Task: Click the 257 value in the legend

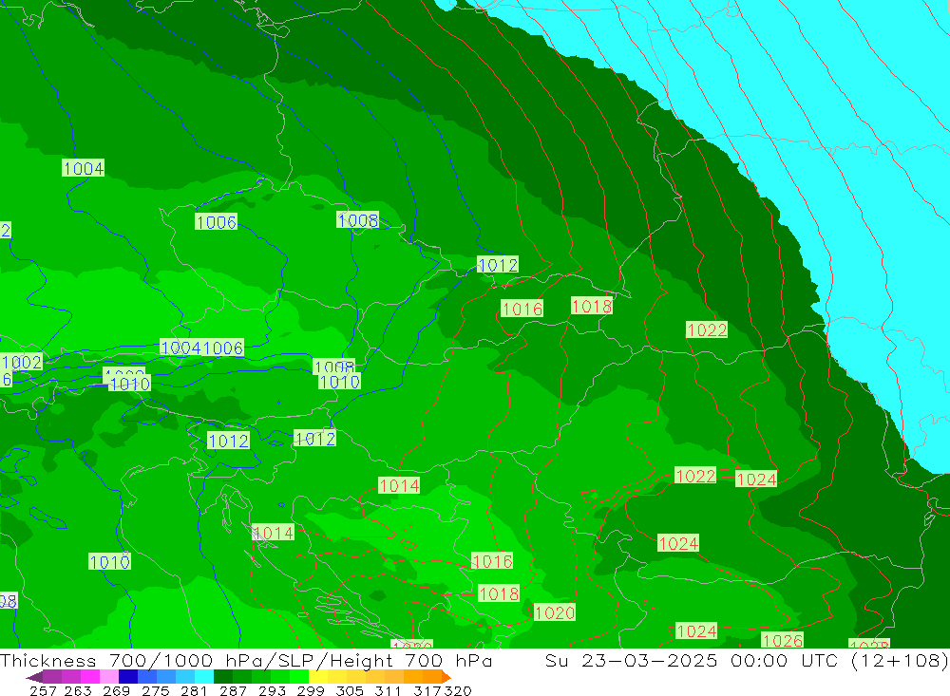Action: point(43,690)
